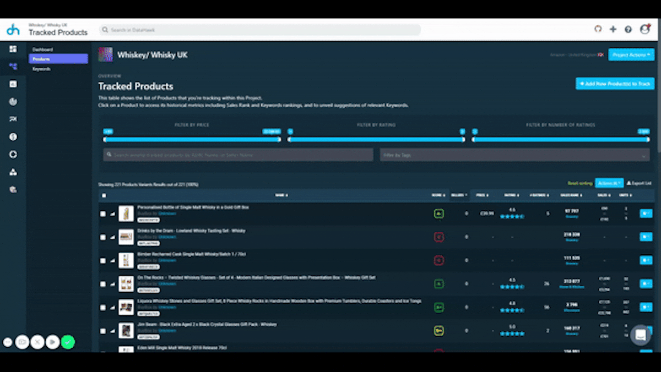Open the help question mark icon
This screenshot has width=661, height=372.
[x=628, y=29]
